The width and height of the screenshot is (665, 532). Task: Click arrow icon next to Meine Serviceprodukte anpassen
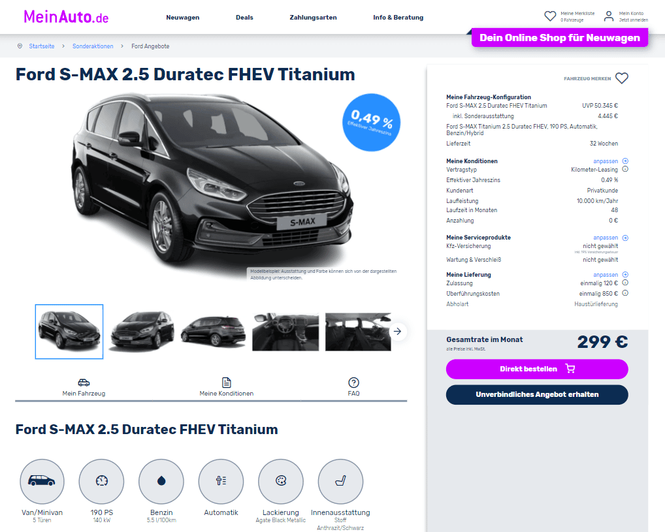pos(625,238)
